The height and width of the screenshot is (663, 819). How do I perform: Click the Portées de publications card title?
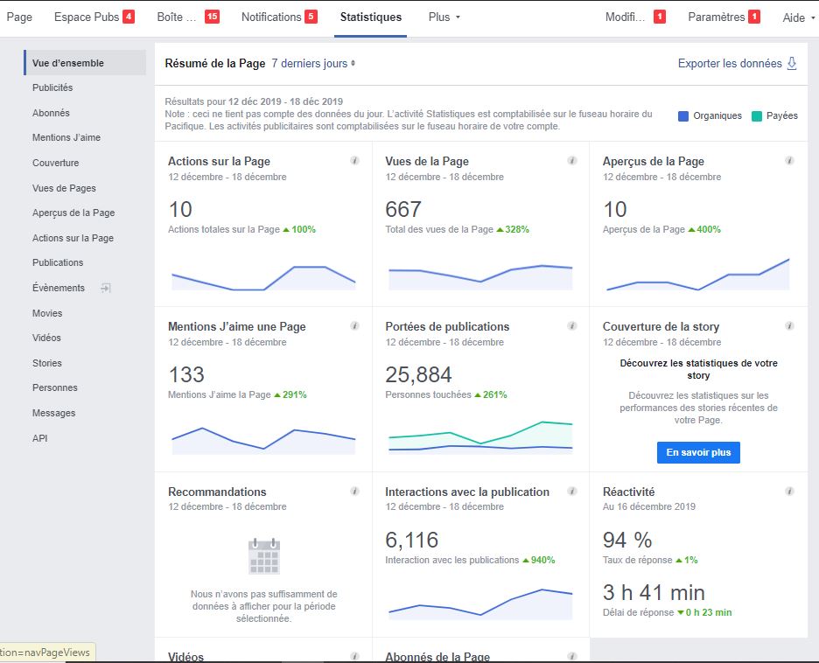[447, 326]
